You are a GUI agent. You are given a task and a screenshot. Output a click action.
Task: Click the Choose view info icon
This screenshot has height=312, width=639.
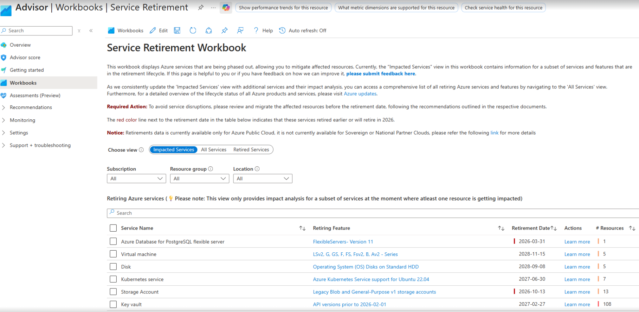pos(141,150)
